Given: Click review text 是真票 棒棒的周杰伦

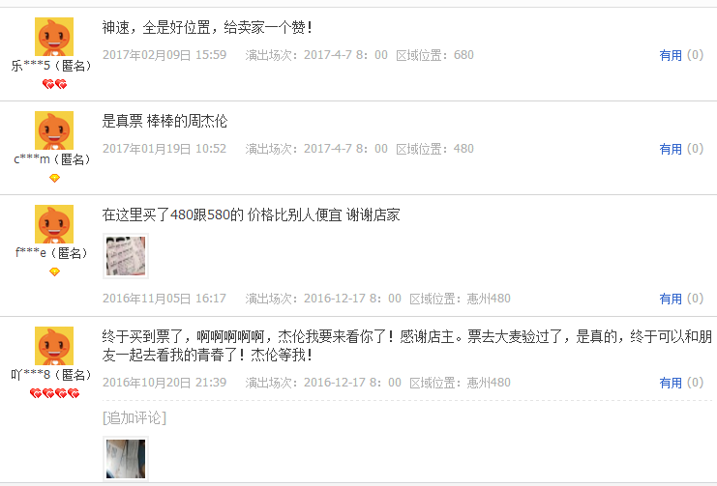Looking at the screenshot, I should click(x=164, y=121).
